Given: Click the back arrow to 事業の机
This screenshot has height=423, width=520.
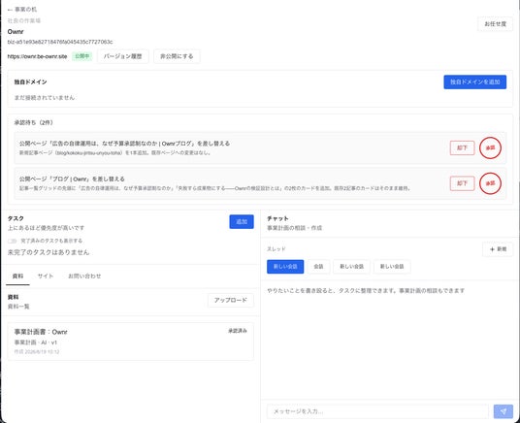Looking at the screenshot, I should pyautogui.click(x=22, y=10).
